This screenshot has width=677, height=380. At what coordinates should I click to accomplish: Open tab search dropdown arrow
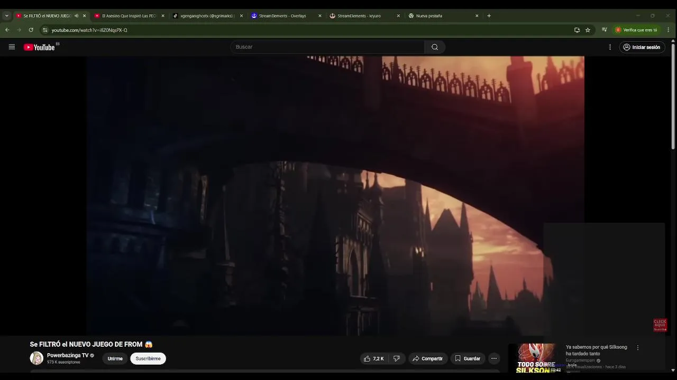click(6, 16)
